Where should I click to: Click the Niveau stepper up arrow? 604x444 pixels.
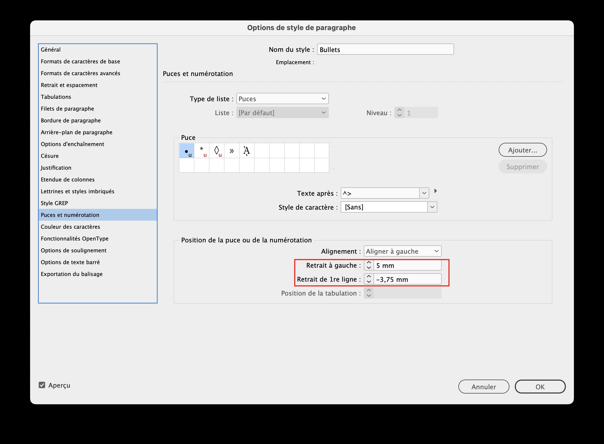(x=399, y=110)
